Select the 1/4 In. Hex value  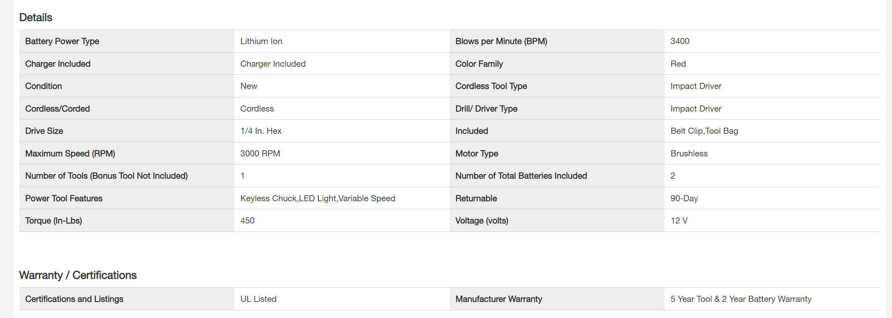click(x=261, y=131)
